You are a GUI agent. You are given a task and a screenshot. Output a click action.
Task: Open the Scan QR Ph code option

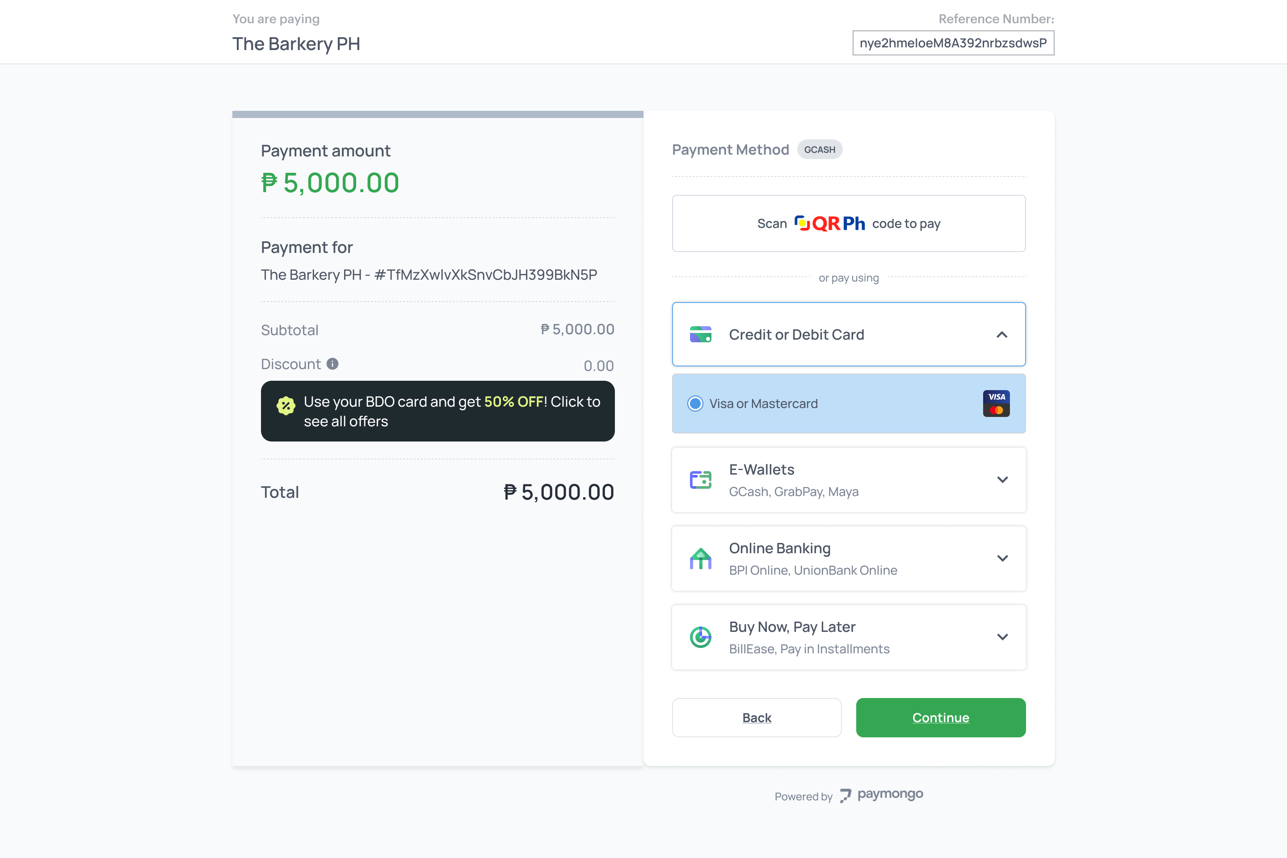(x=849, y=223)
